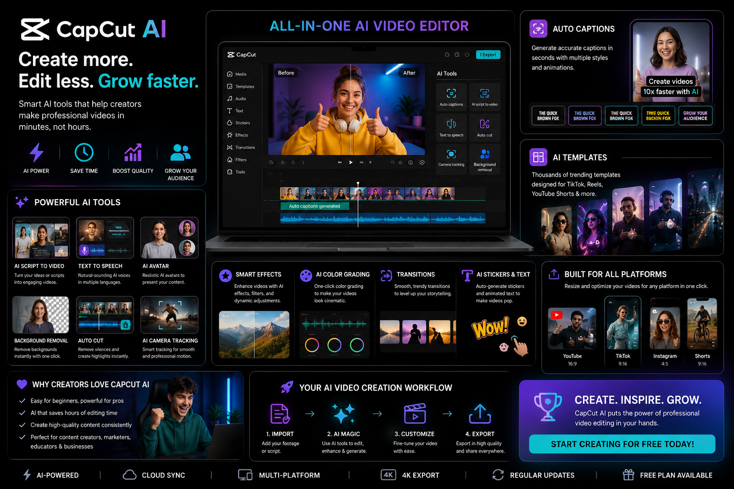Click the AI Templates section icon
This screenshot has height=489, width=734.
[539, 157]
